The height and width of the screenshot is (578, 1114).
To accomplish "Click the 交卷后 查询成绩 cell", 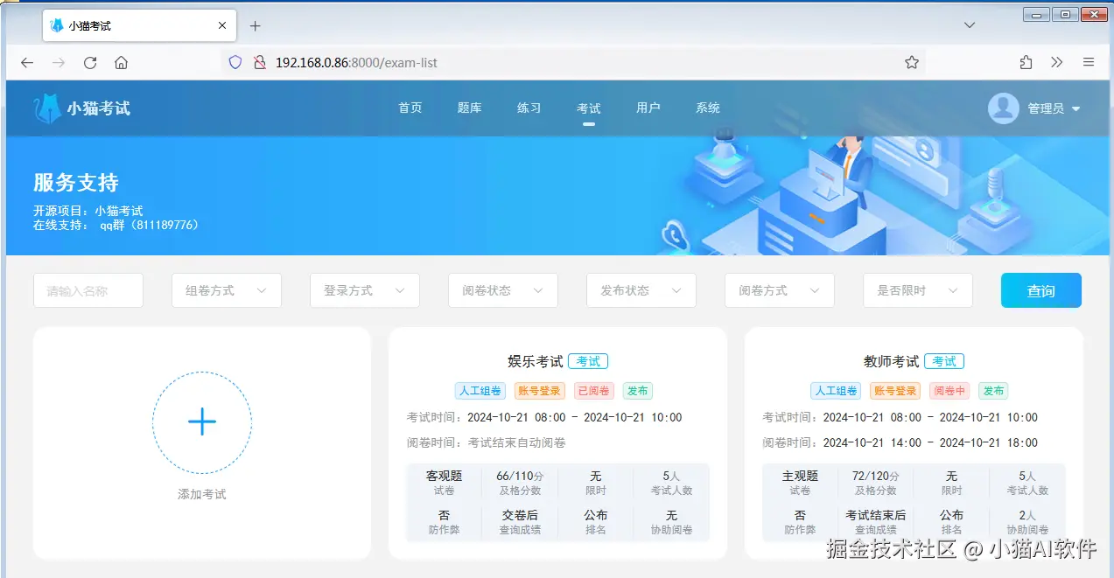I will 520,522.
